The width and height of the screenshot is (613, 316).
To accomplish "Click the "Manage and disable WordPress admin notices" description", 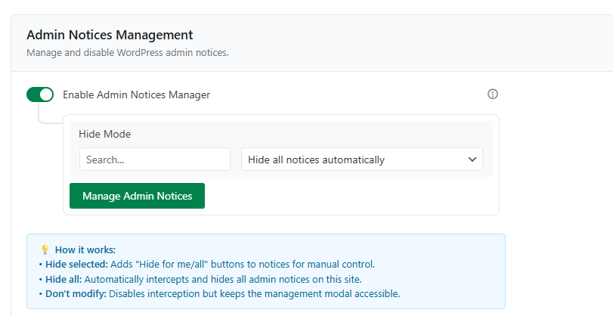I will (x=127, y=53).
